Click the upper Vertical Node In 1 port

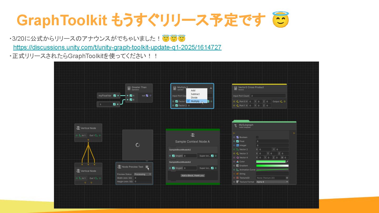click(77, 135)
